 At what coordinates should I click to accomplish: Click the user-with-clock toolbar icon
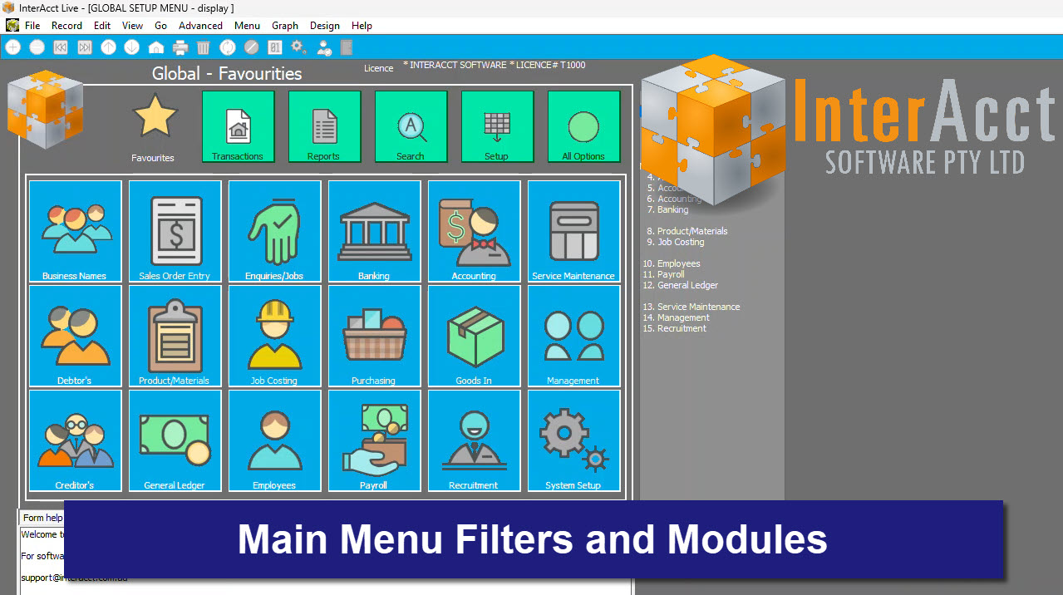click(324, 47)
